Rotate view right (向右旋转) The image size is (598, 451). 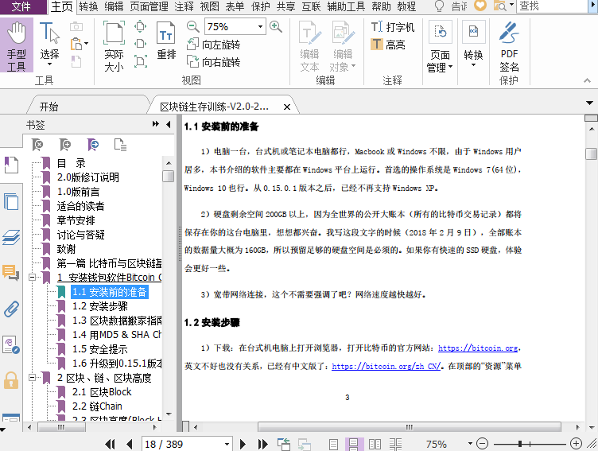[214, 61]
